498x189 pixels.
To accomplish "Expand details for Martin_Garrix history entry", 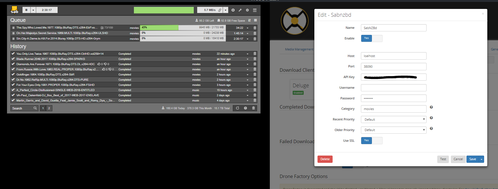I will (x=248, y=101).
